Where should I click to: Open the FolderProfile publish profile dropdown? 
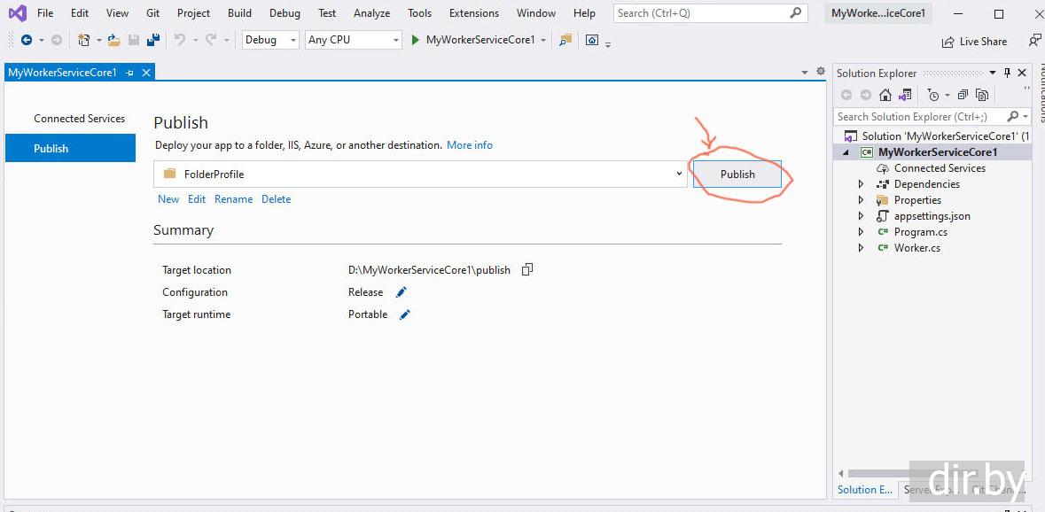679,174
